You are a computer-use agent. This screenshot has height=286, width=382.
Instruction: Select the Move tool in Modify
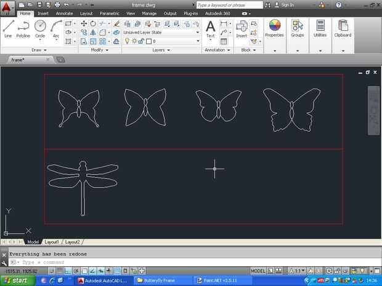tap(84, 23)
